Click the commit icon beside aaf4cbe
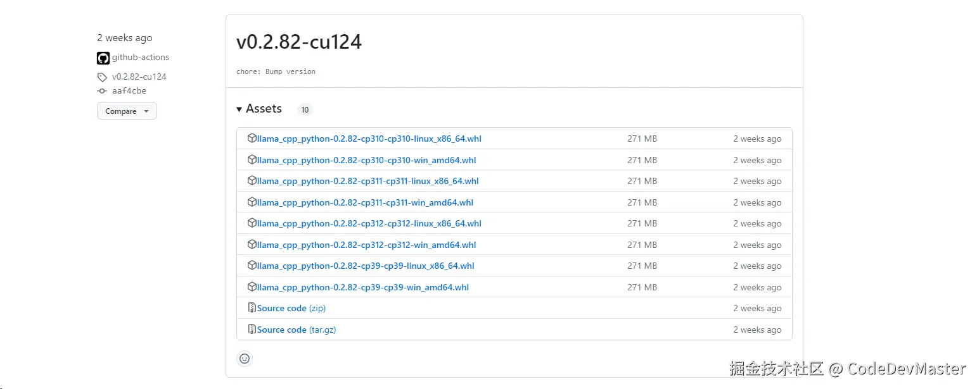The image size is (977, 389). tap(102, 91)
